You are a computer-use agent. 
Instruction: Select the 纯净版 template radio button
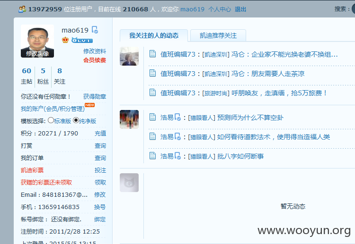tap(76, 120)
